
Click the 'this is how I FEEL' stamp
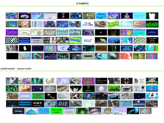tap(139, 81)
